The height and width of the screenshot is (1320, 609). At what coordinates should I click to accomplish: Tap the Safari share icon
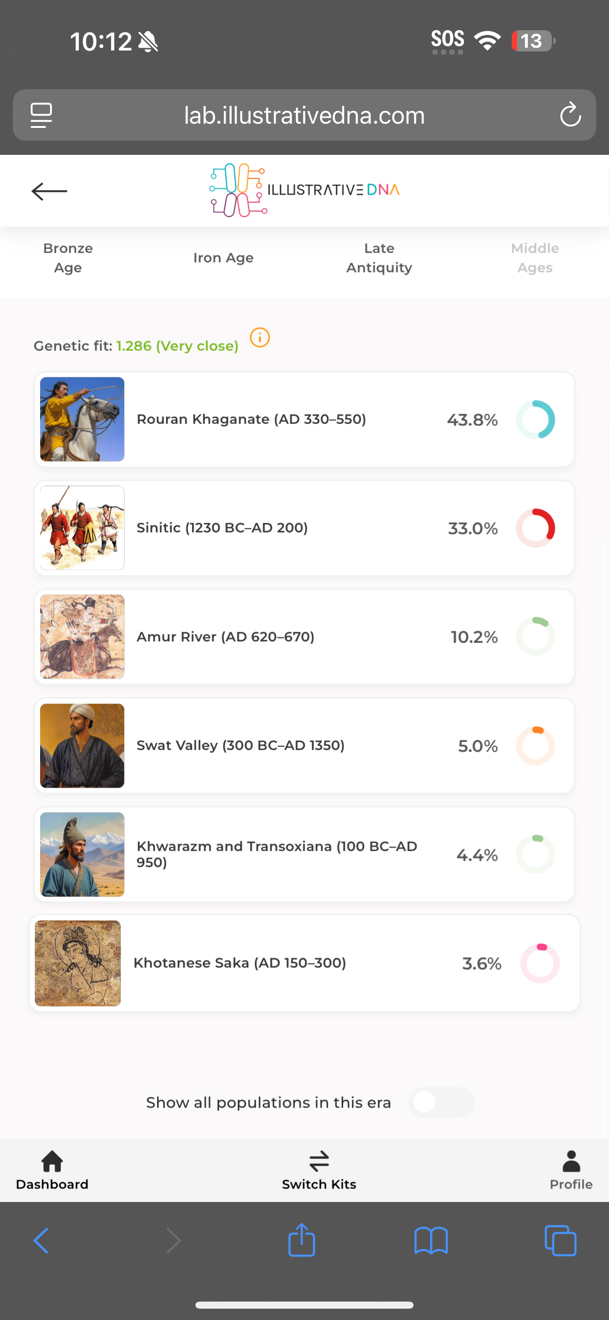[x=302, y=1240]
